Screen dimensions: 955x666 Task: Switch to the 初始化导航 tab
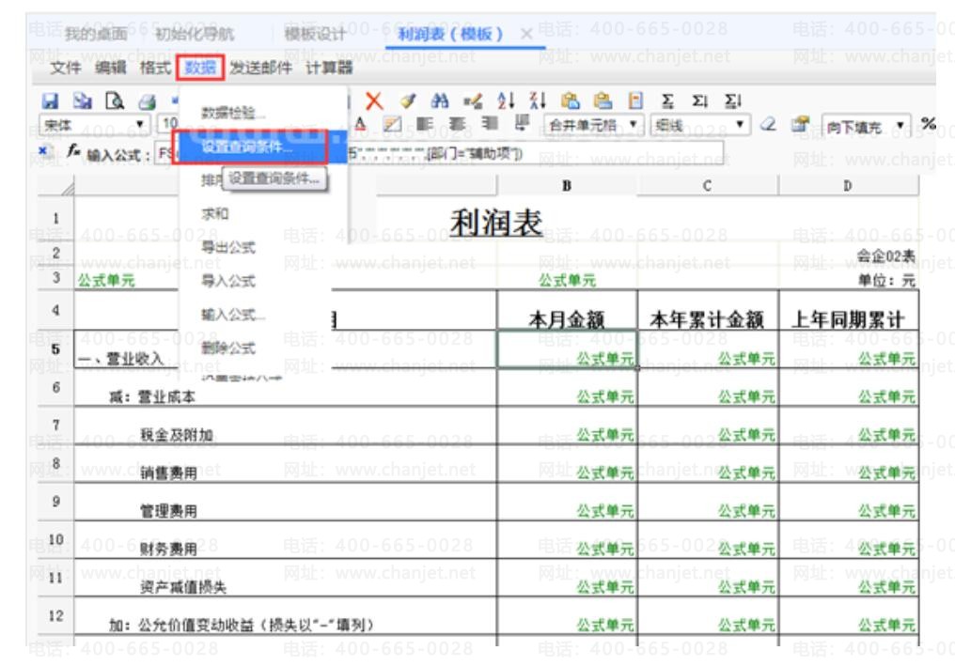point(195,34)
